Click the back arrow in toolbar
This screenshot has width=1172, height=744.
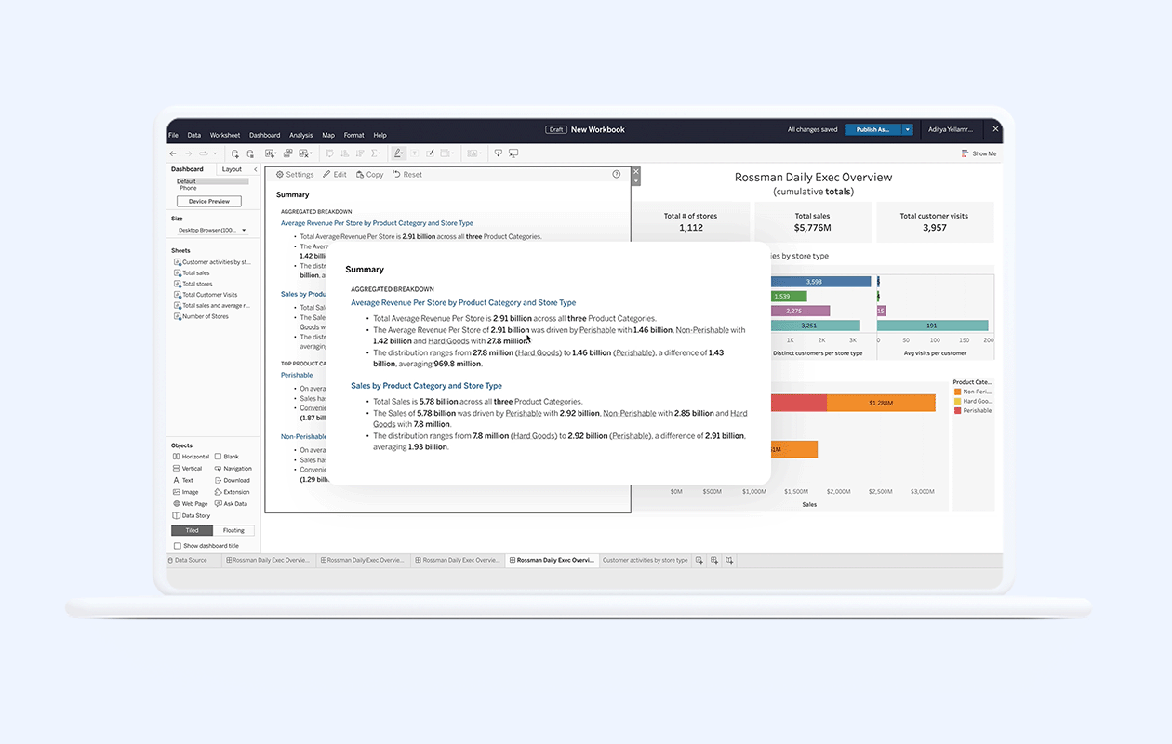(173, 153)
